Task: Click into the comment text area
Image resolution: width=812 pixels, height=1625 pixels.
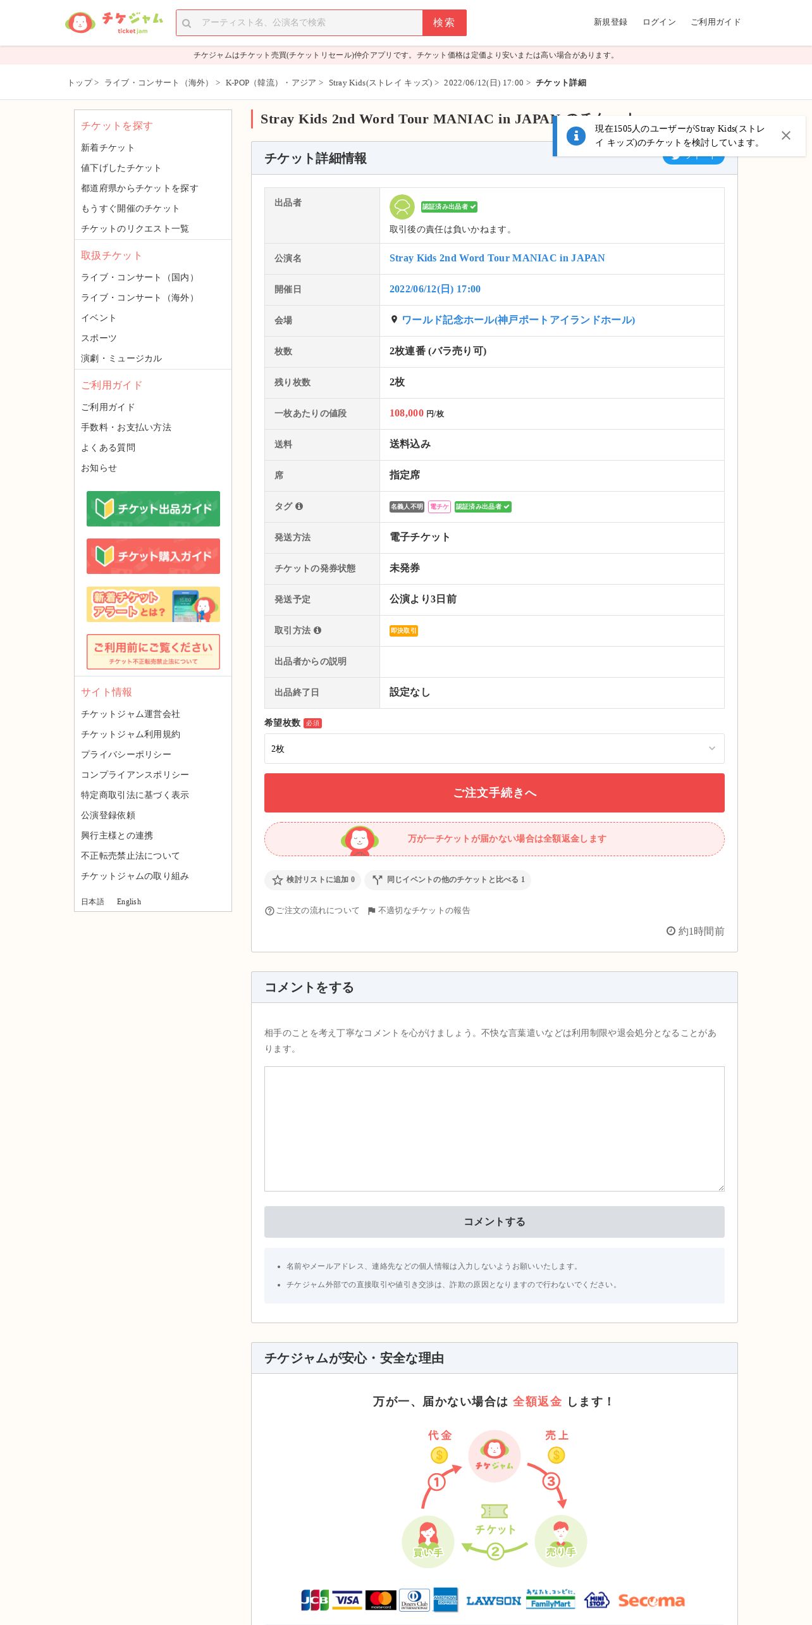Action: 495,1129
